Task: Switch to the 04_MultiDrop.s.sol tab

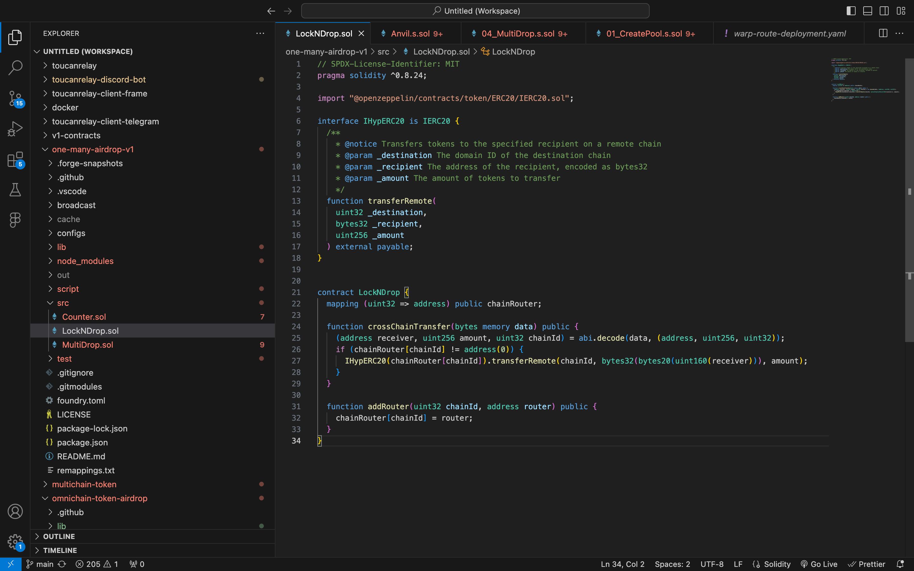Action: tap(523, 33)
